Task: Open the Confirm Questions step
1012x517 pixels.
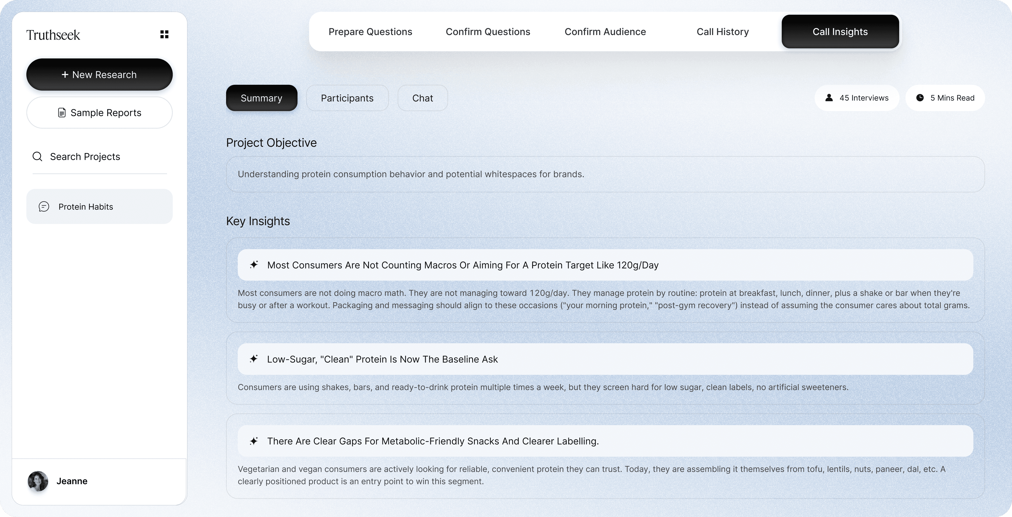Action: pyautogui.click(x=488, y=32)
